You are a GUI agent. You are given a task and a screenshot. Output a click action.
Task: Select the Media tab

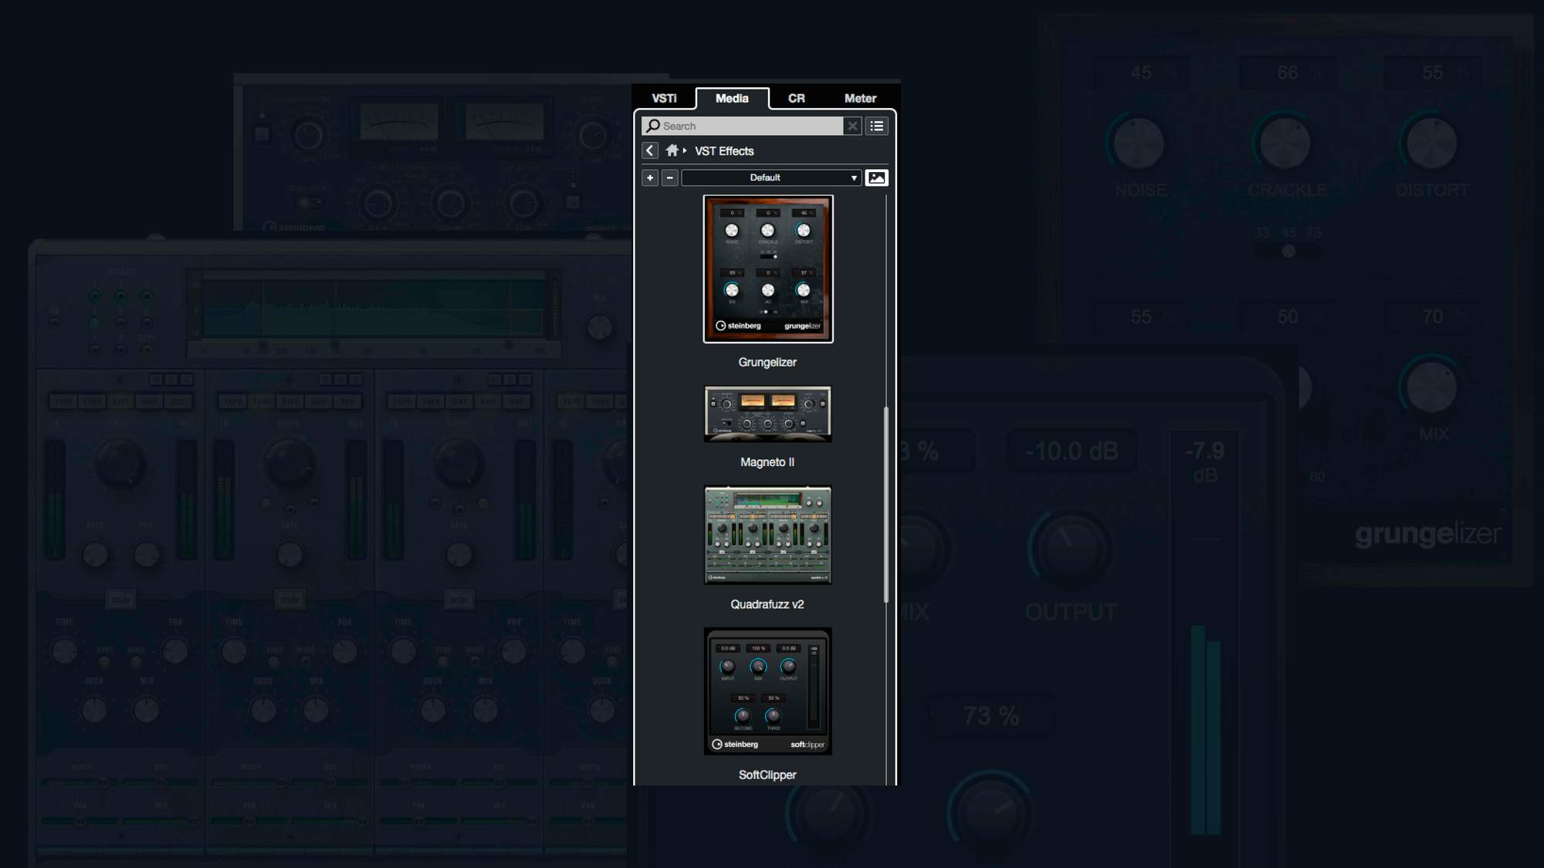pyautogui.click(x=732, y=98)
